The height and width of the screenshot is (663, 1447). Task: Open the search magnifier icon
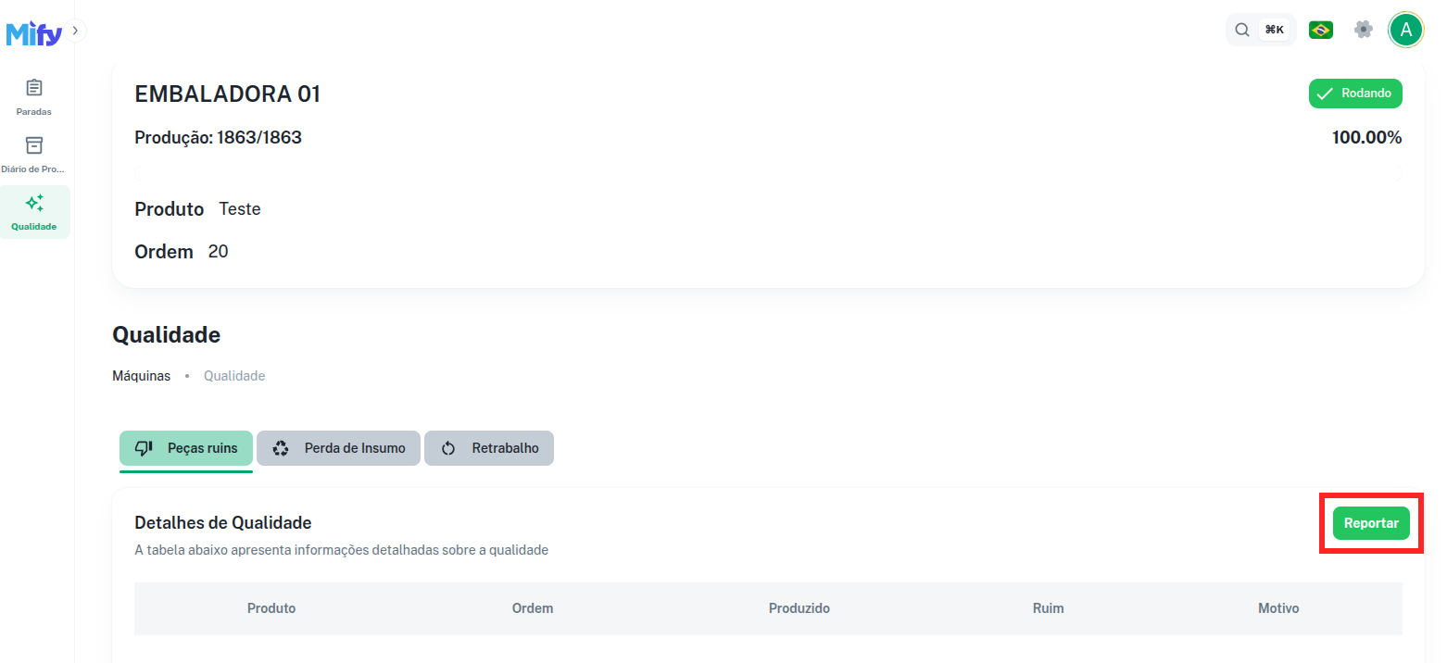1242,30
